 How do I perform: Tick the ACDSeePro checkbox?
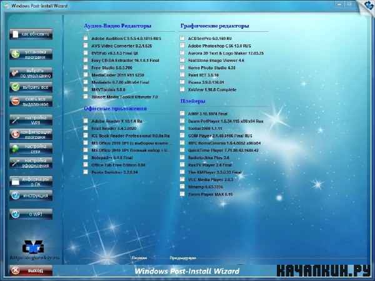182,38
